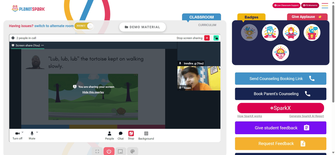Book Parent's Counseling
The height and width of the screenshot is (155, 335).
280,94
